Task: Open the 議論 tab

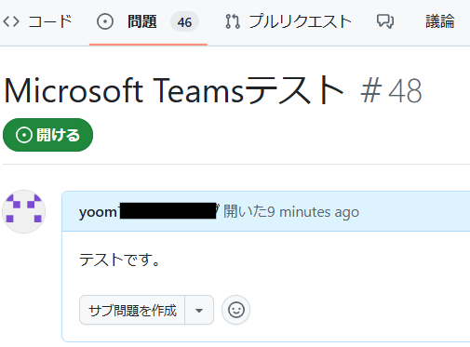Action: (x=440, y=21)
